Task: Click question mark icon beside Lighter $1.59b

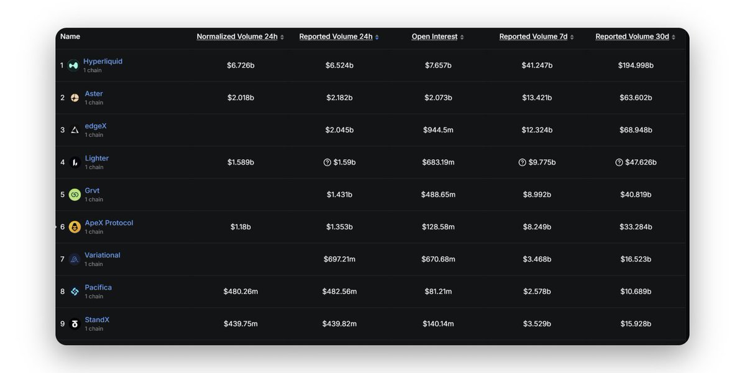Action: pos(327,162)
